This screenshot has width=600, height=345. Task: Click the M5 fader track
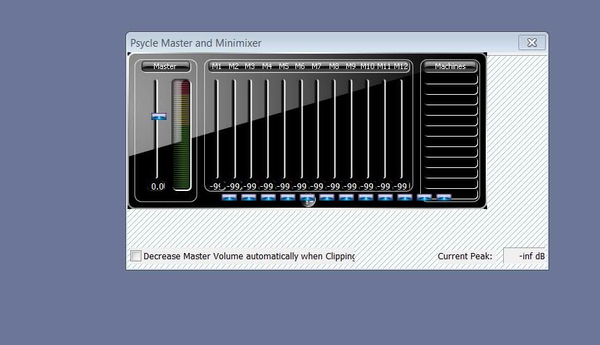point(284,129)
